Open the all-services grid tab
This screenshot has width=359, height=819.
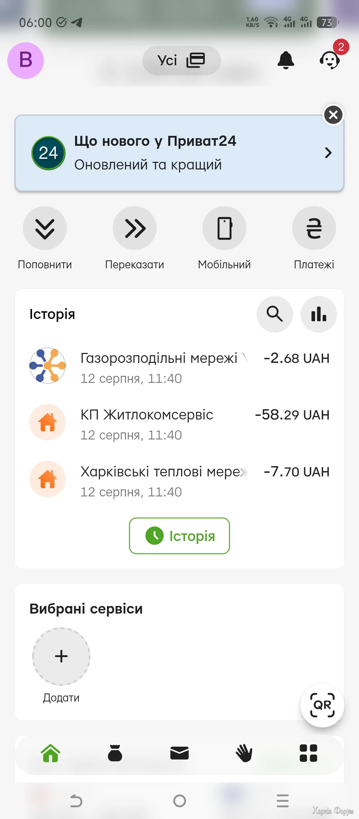click(308, 753)
